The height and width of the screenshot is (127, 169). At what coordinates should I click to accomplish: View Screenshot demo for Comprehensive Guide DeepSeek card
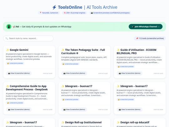coord(19,109)
